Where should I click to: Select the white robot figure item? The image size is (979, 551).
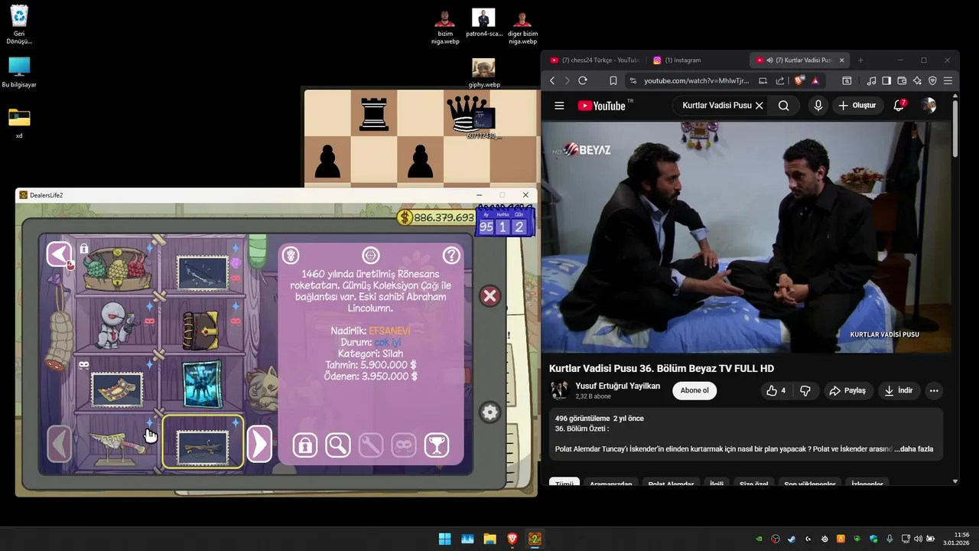click(116, 324)
